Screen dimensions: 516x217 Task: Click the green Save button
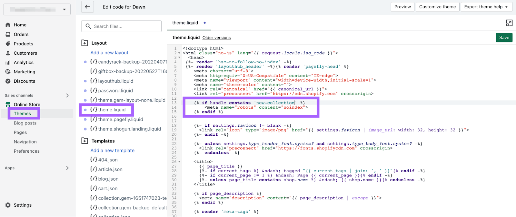(x=504, y=38)
